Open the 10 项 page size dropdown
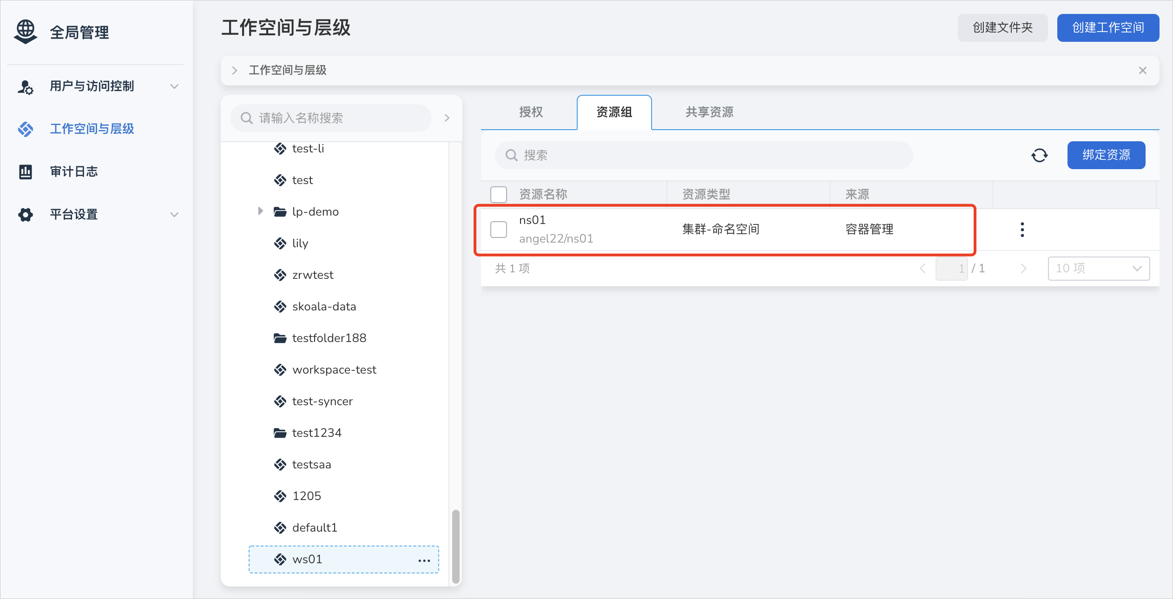 pos(1099,269)
